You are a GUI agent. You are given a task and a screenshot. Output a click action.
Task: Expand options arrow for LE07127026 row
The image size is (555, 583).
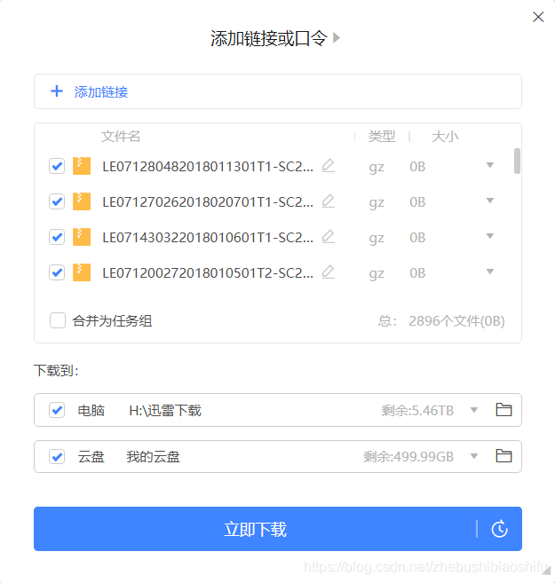coord(490,201)
